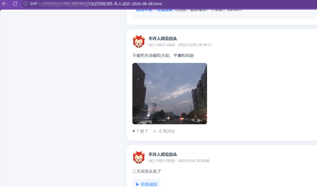Screen dimensions: 317x187
Task: Click the comment bubble icon beside 0 条评论
Action: click(x=155, y=131)
